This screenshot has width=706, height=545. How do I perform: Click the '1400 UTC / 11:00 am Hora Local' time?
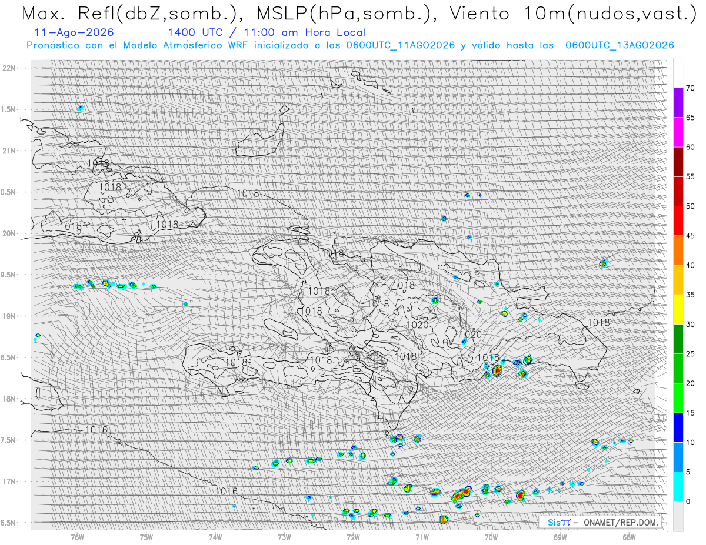(x=267, y=32)
